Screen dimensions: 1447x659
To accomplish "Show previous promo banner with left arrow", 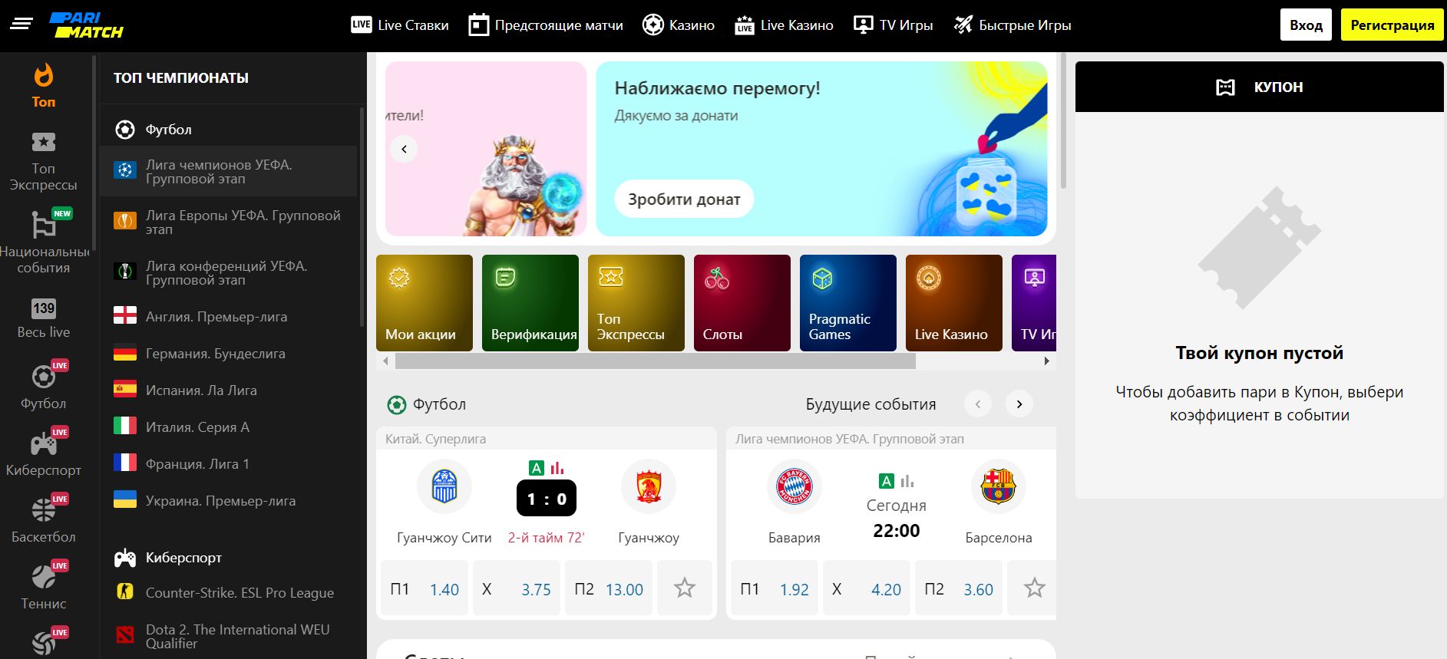I will pos(404,149).
